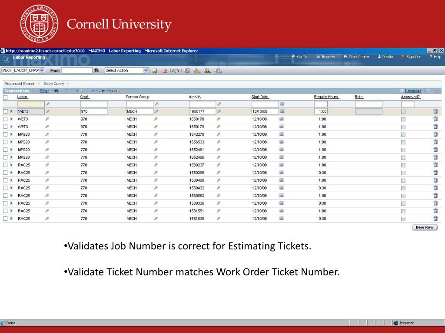Sort the table by the Labor column header
The image size is (445, 333).
(22, 97)
